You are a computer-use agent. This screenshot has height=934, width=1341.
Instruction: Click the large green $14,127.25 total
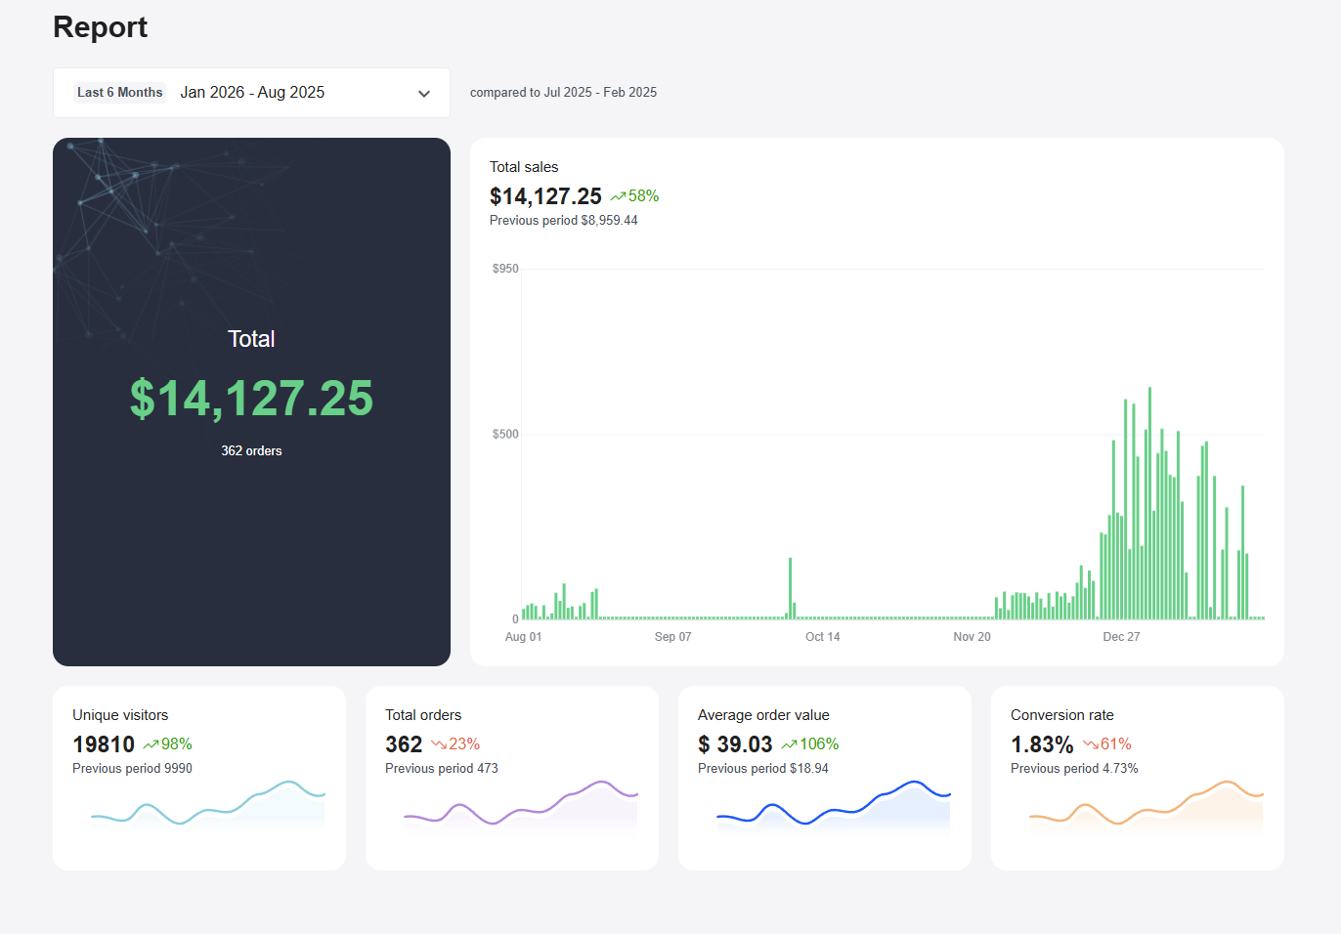pyautogui.click(x=251, y=399)
